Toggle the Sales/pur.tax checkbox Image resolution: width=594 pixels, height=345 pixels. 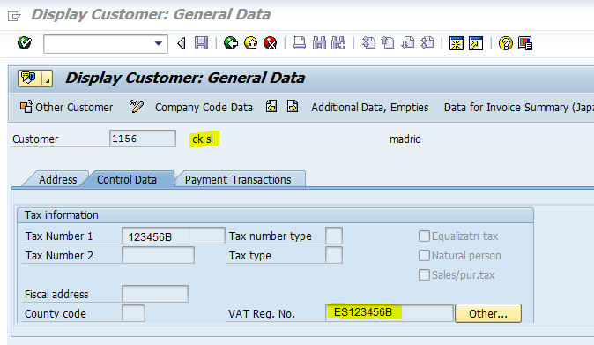tap(424, 274)
